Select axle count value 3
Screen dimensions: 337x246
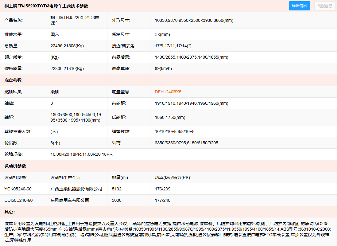(x=52, y=103)
